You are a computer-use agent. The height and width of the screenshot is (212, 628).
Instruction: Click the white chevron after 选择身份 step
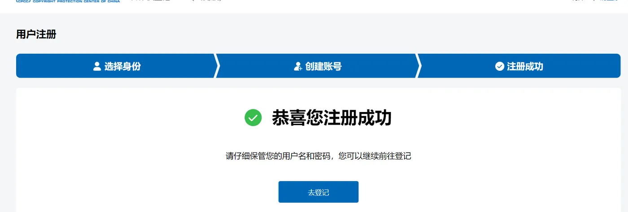click(x=218, y=66)
